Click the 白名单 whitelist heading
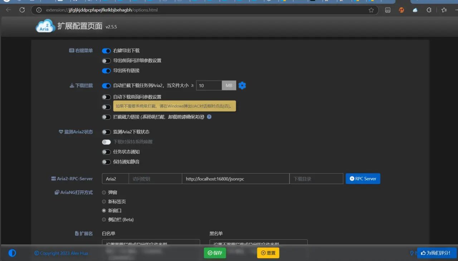Viewport: 458px width, 261px height. click(x=109, y=233)
